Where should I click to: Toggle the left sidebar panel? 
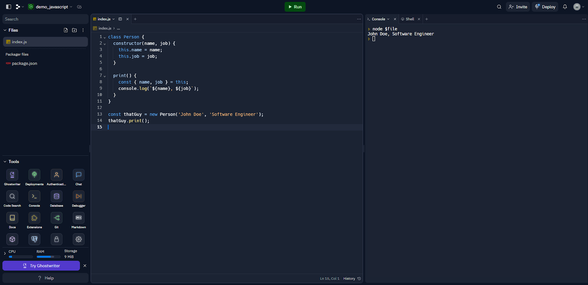click(x=8, y=7)
